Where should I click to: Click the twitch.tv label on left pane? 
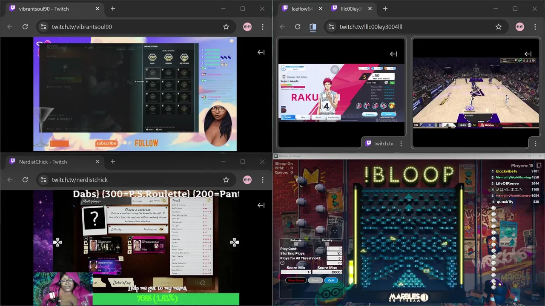pyautogui.click(x=384, y=144)
